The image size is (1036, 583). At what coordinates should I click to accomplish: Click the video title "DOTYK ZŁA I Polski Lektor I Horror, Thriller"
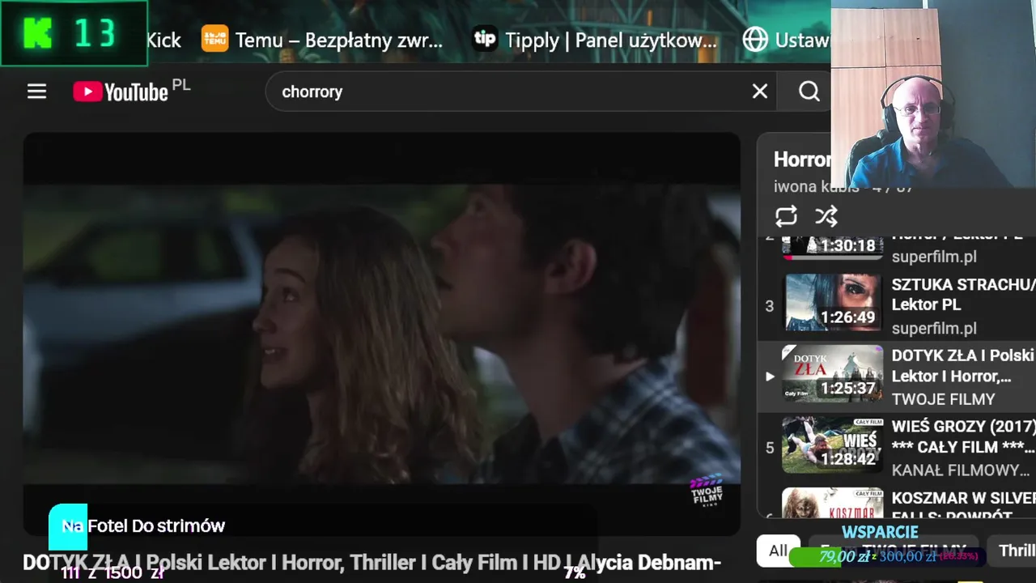click(x=372, y=562)
